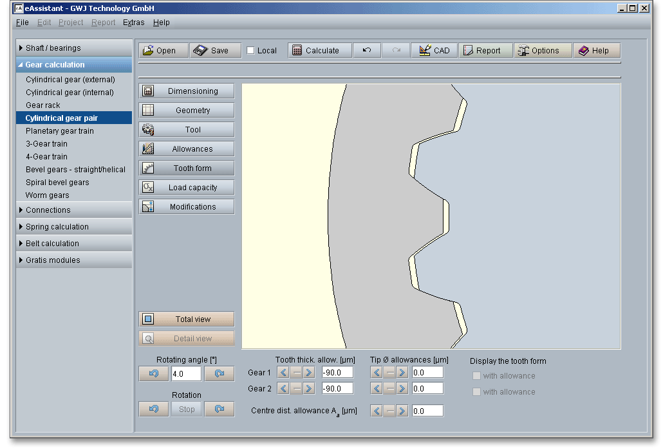Increase Gear 1 tooth thickness allowance
663x448 pixels.
tap(309, 373)
